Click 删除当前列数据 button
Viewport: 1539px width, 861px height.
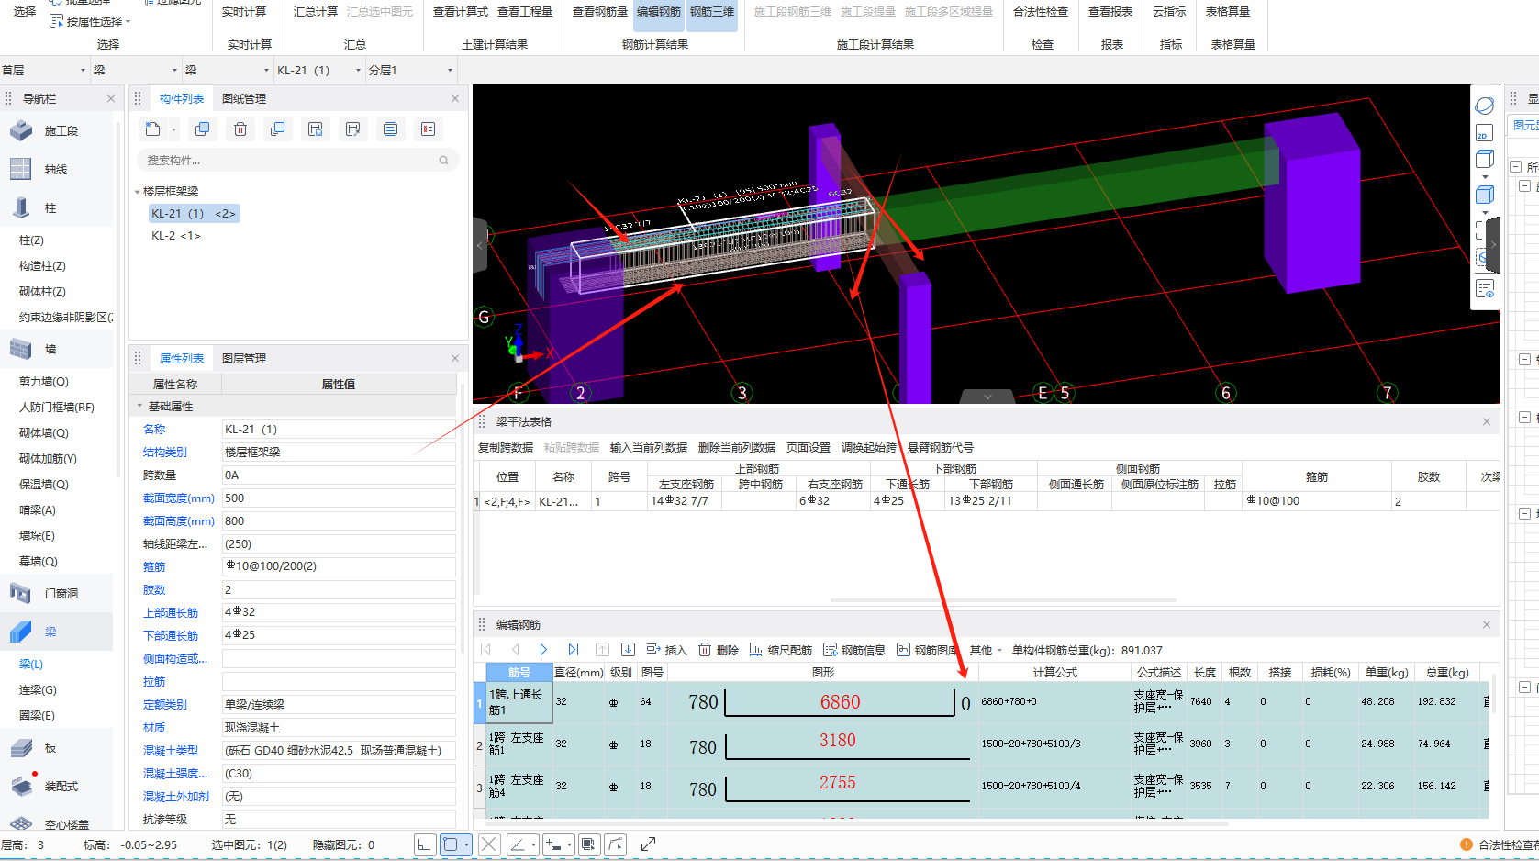click(737, 448)
